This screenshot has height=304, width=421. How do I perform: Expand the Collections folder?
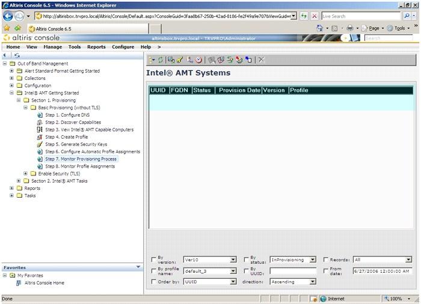pos(11,78)
